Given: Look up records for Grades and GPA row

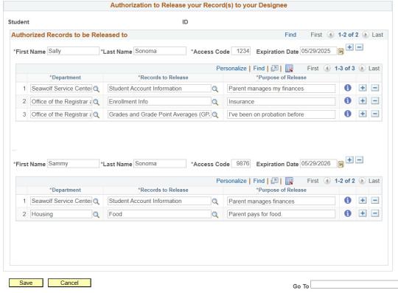Looking at the screenshot, I should coord(215,115).
